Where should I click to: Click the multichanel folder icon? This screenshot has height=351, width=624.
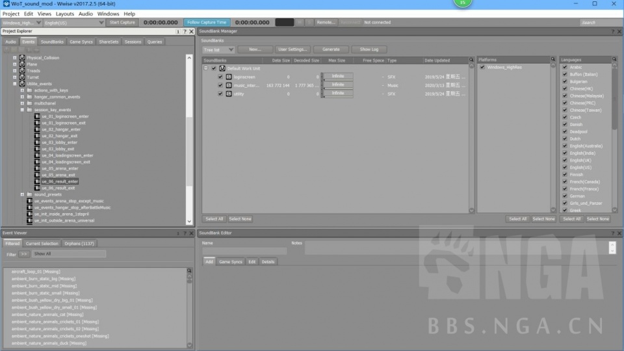pyautogui.click(x=29, y=103)
